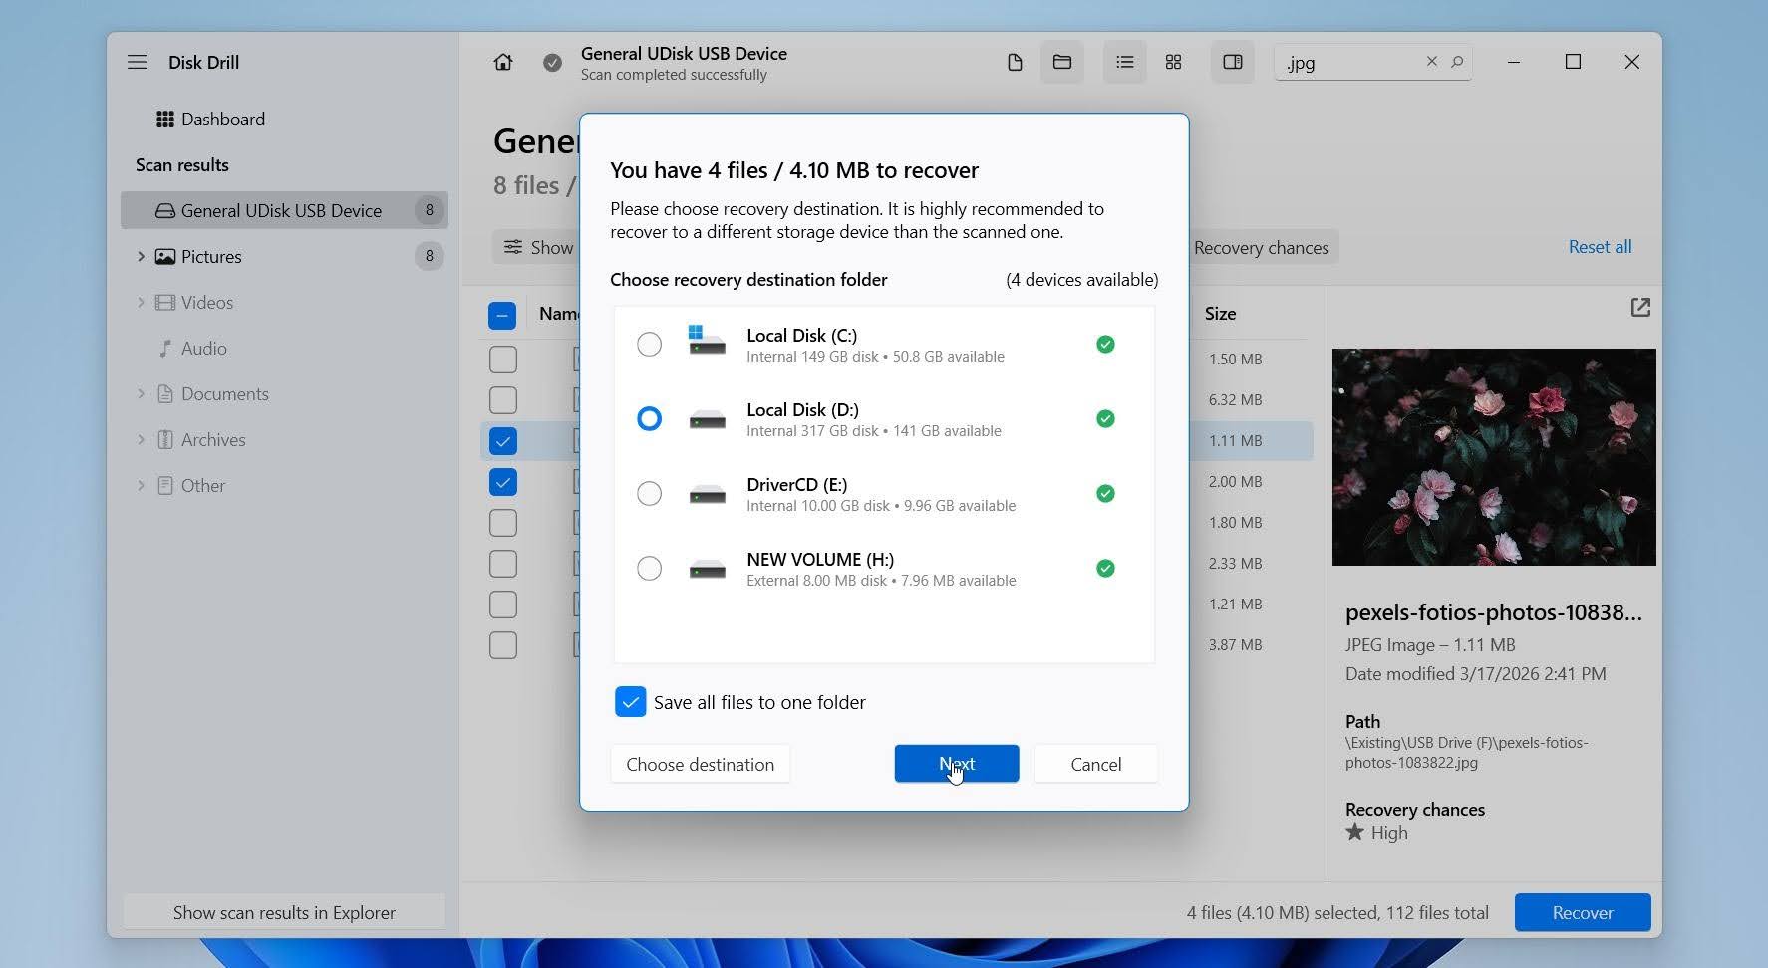Image resolution: width=1768 pixels, height=968 pixels.
Task: Toggle the select-all files header checkbox
Action: (502, 315)
